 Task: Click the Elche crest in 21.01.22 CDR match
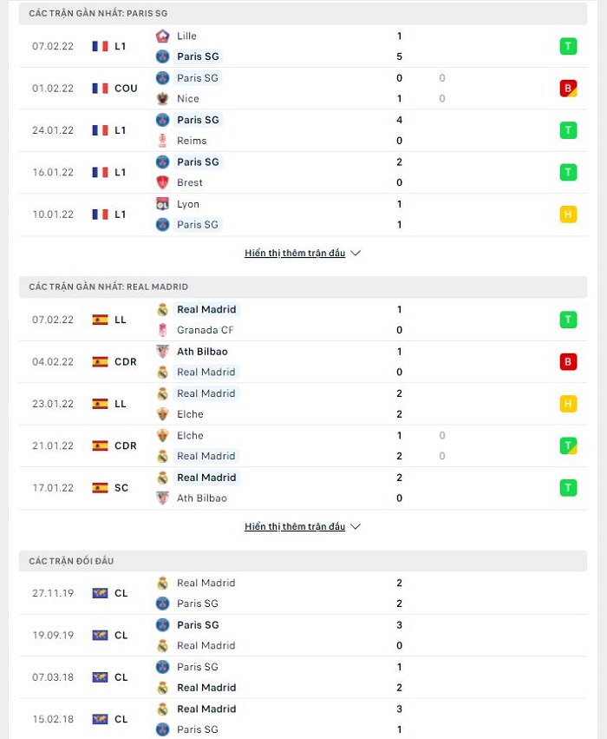162,435
